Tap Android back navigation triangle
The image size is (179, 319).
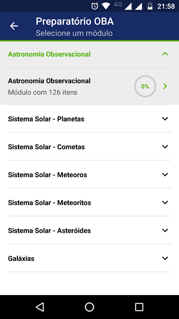(x=40, y=307)
